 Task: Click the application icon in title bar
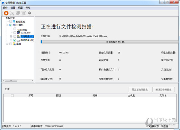(x=3, y=3)
